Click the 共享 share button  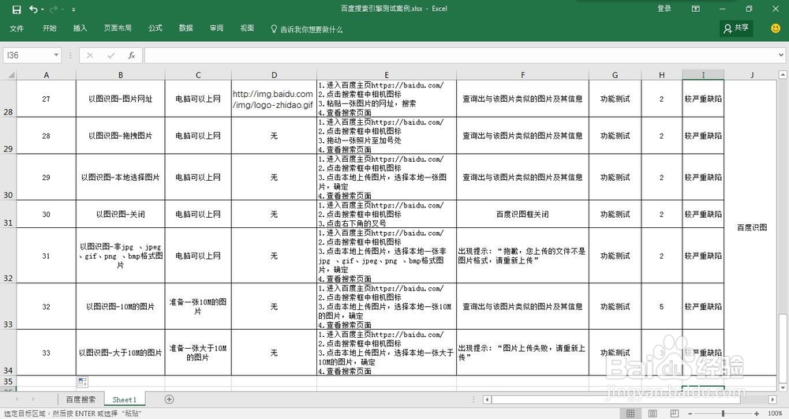pos(736,28)
